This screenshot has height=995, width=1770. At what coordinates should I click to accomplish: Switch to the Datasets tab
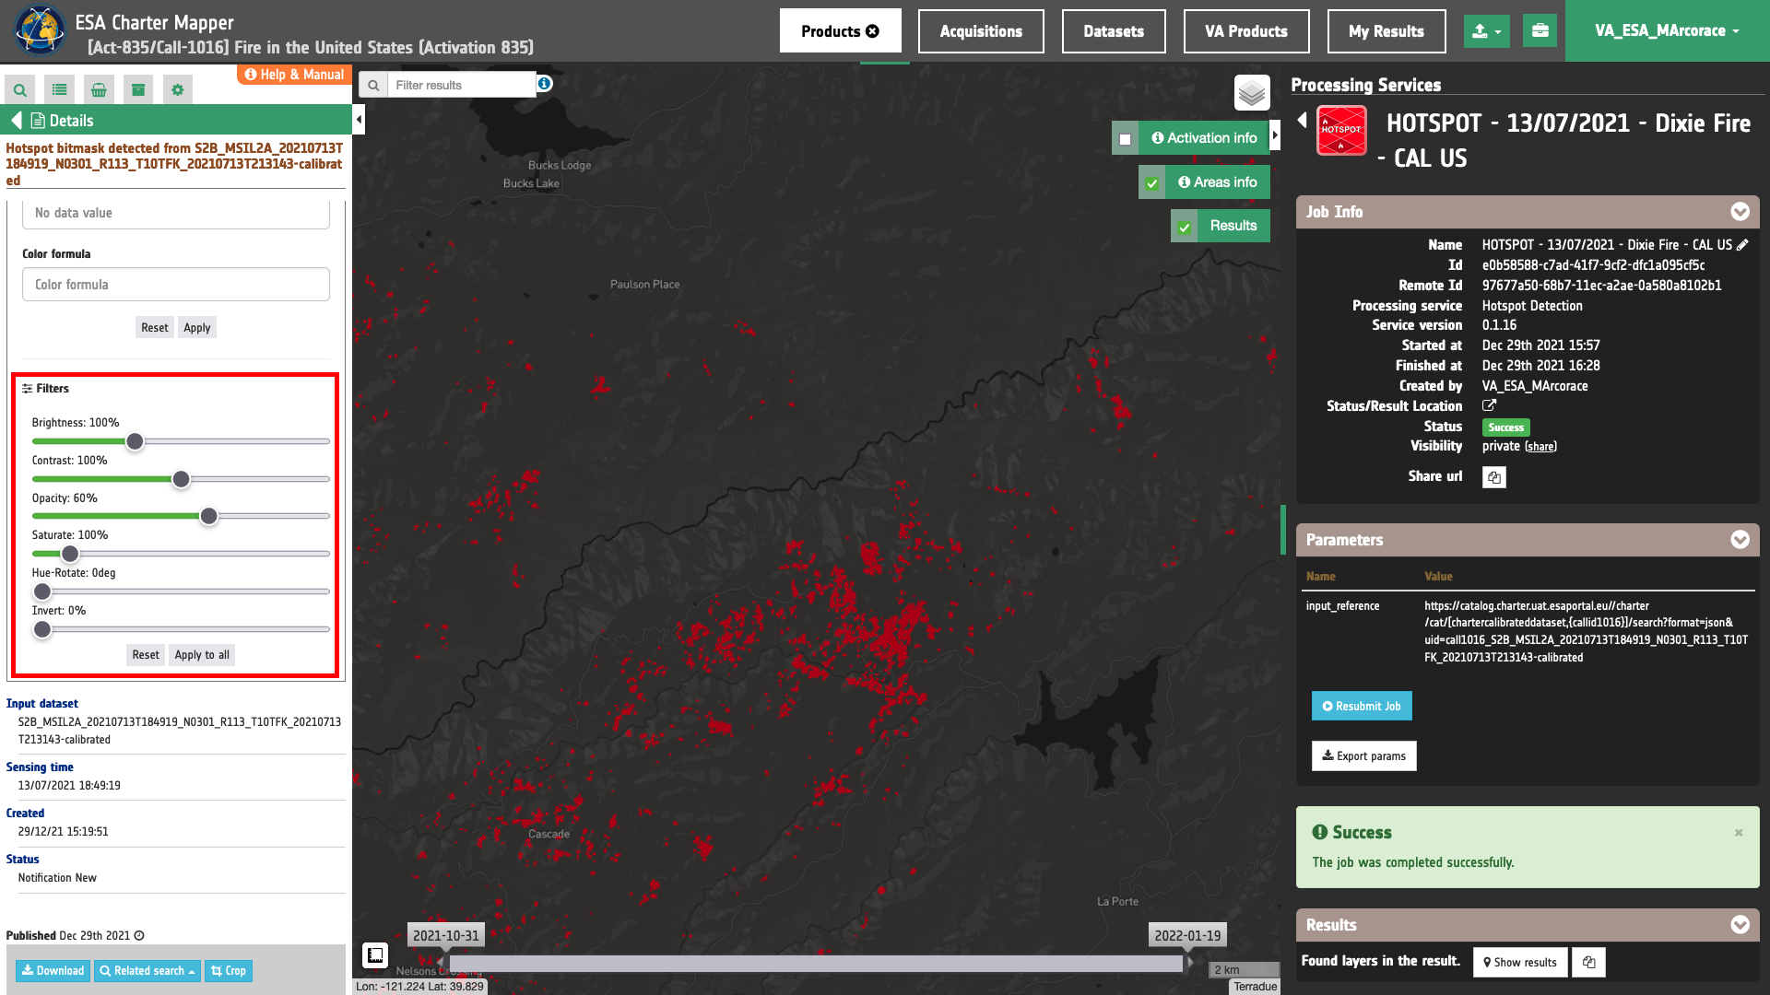[x=1114, y=31]
